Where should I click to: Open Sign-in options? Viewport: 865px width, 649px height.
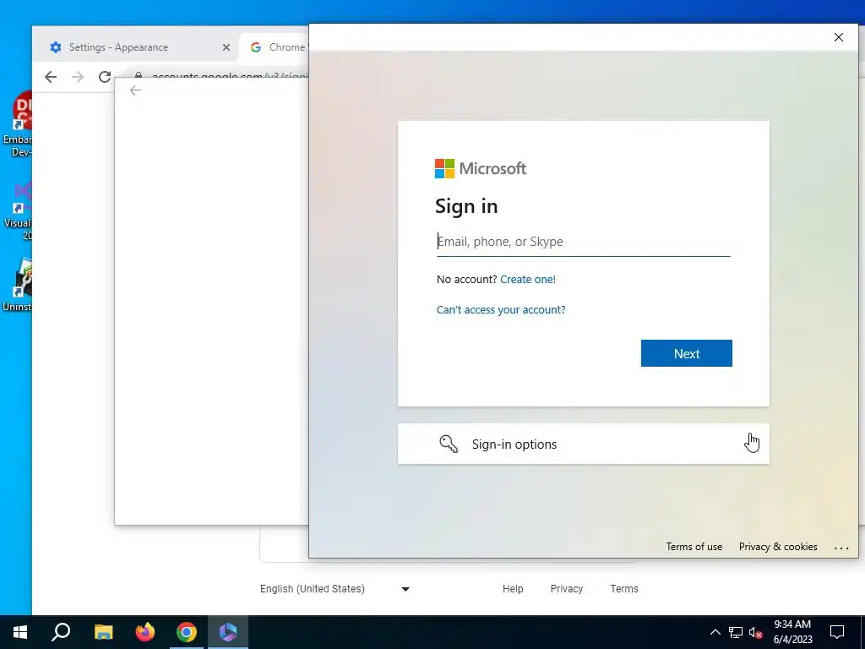583,444
